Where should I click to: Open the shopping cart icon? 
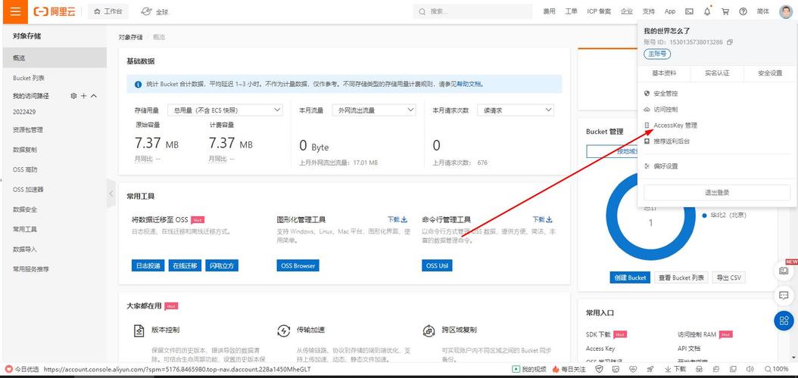click(x=725, y=11)
